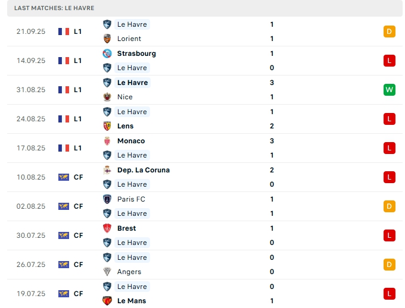Click the Strasbourg team logo
This screenshot has height=308, width=405.
107,54
